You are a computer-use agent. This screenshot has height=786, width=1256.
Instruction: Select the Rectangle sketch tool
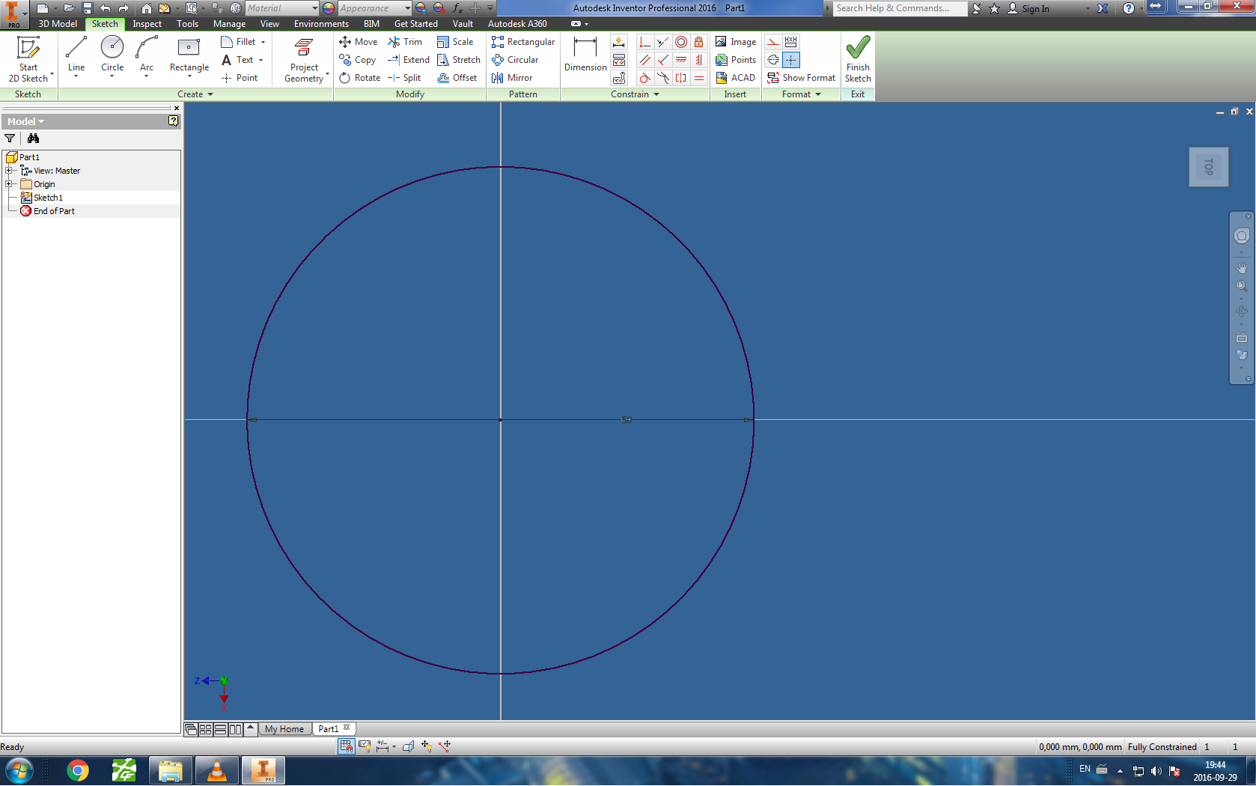click(189, 55)
